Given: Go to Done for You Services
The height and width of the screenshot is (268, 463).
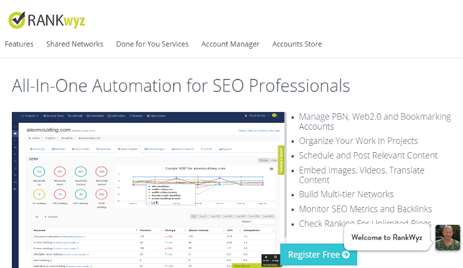Looking at the screenshot, I should tap(153, 44).
